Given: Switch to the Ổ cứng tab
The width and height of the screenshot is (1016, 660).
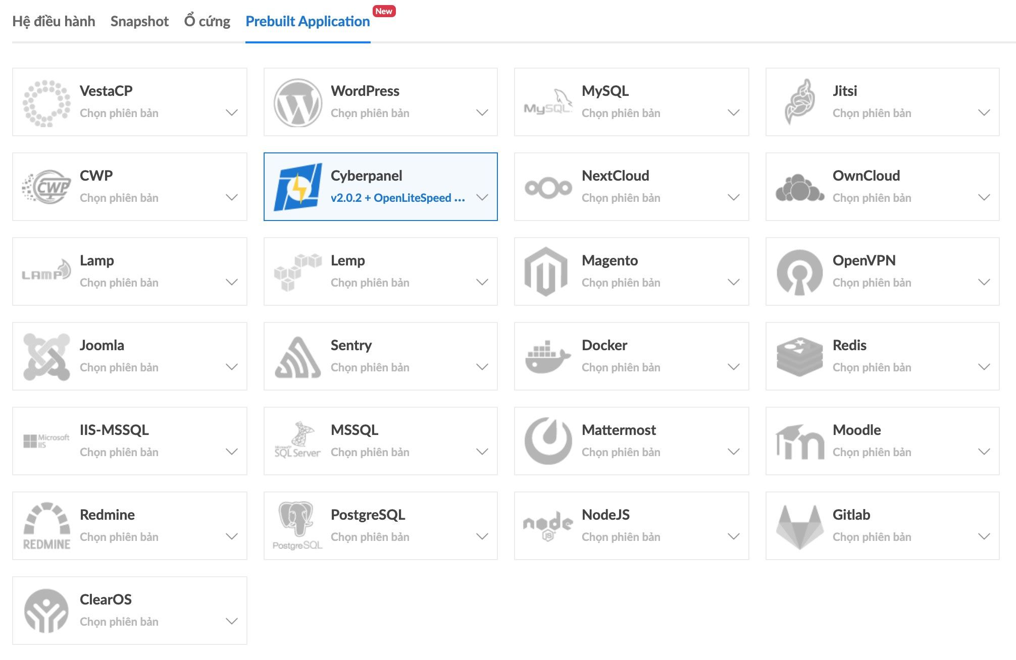Looking at the screenshot, I should pyautogui.click(x=207, y=21).
